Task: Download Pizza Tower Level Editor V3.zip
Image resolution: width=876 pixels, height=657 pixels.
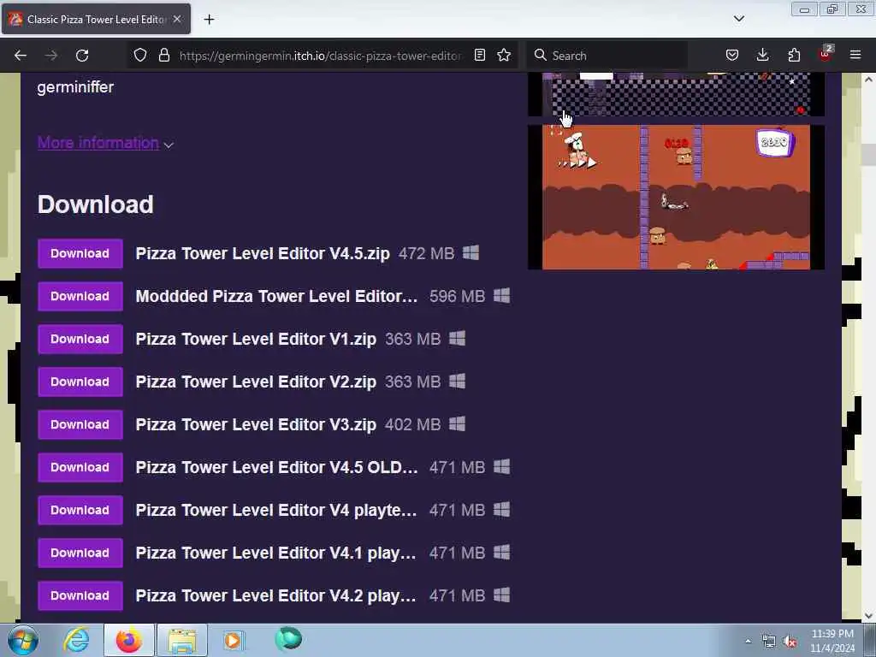Action: [x=80, y=424]
